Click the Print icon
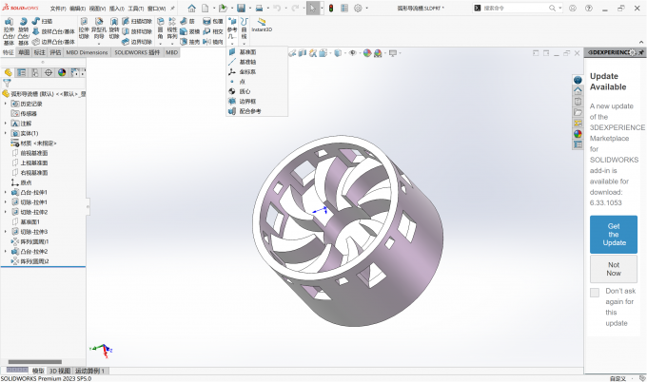This screenshot has height=382, width=647. pos(259,8)
